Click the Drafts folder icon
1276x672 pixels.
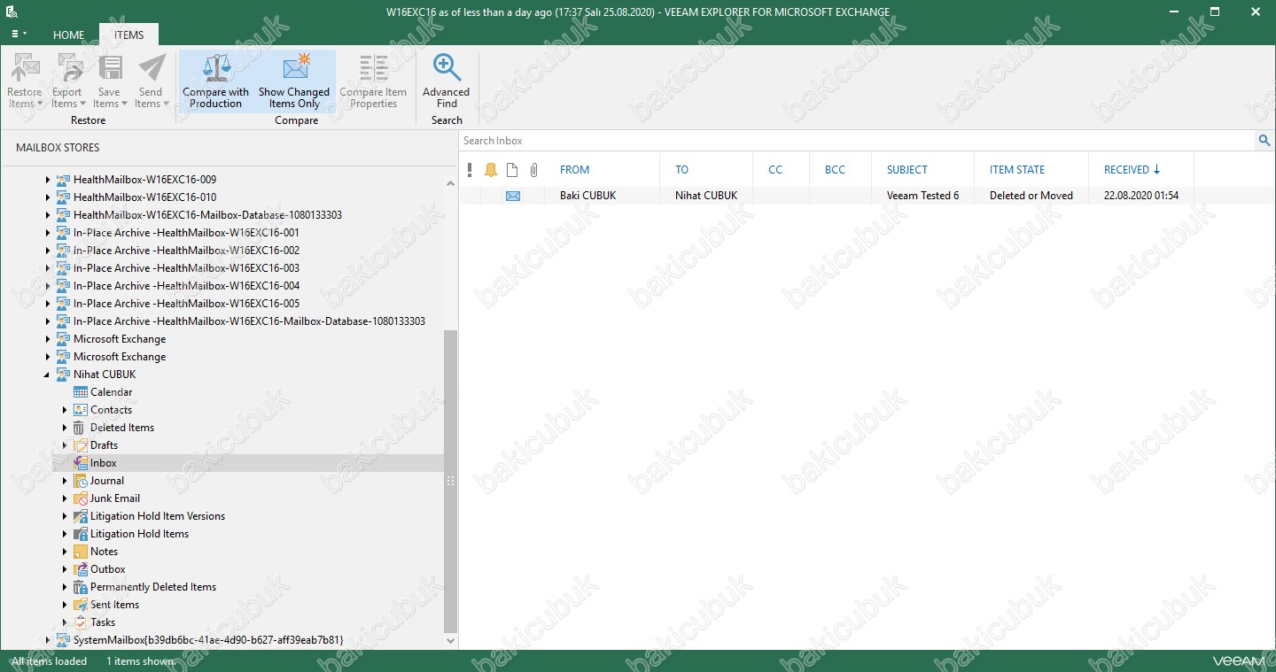(81, 445)
